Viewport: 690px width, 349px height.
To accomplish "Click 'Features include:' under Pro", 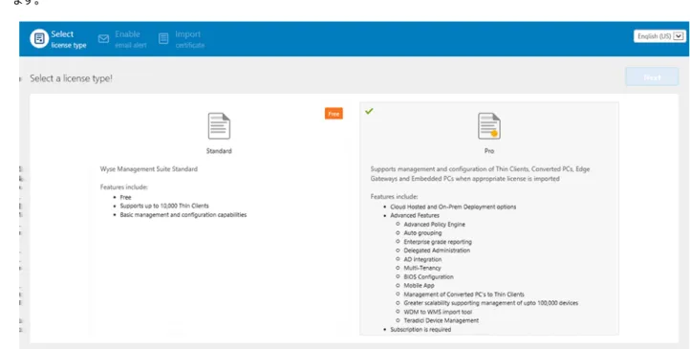I will click(394, 197).
